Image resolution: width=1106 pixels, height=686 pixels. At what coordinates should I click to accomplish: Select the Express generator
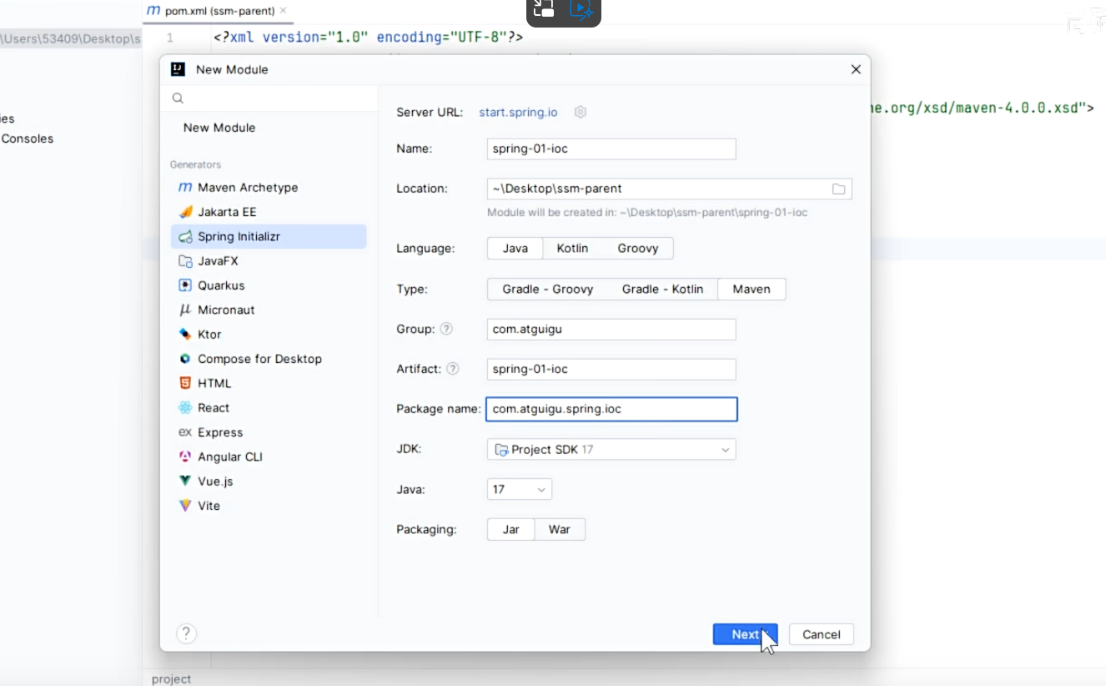pos(268,432)
